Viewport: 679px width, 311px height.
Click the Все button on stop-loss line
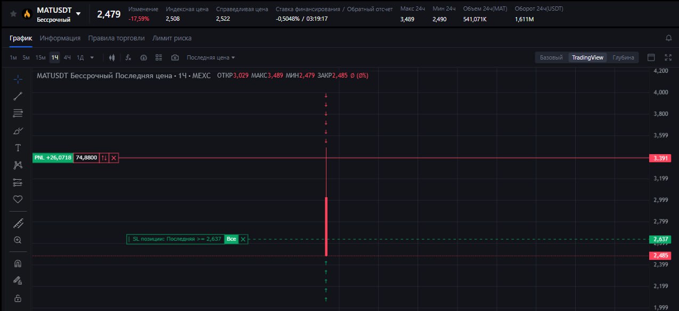point(231,239)
